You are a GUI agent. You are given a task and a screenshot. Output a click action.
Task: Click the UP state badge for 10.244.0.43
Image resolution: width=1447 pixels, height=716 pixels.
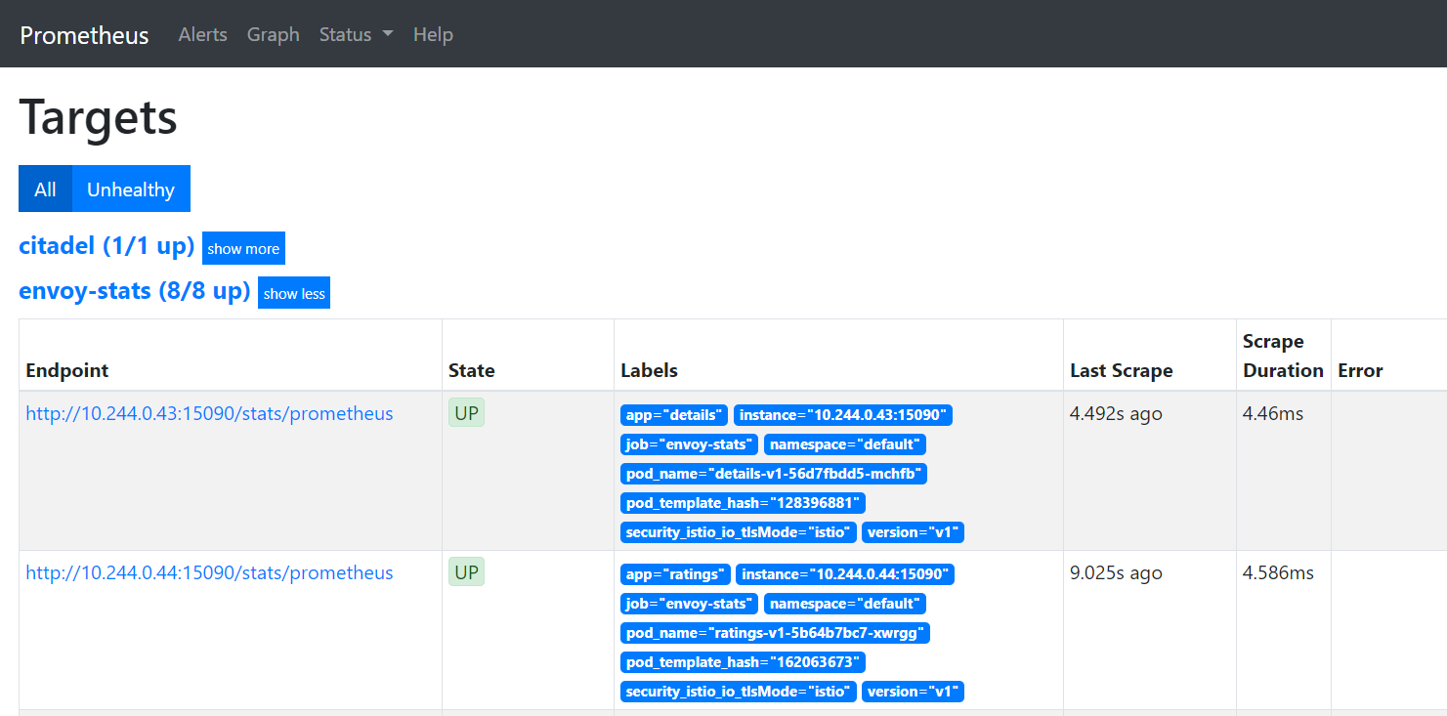coord(466,412)
